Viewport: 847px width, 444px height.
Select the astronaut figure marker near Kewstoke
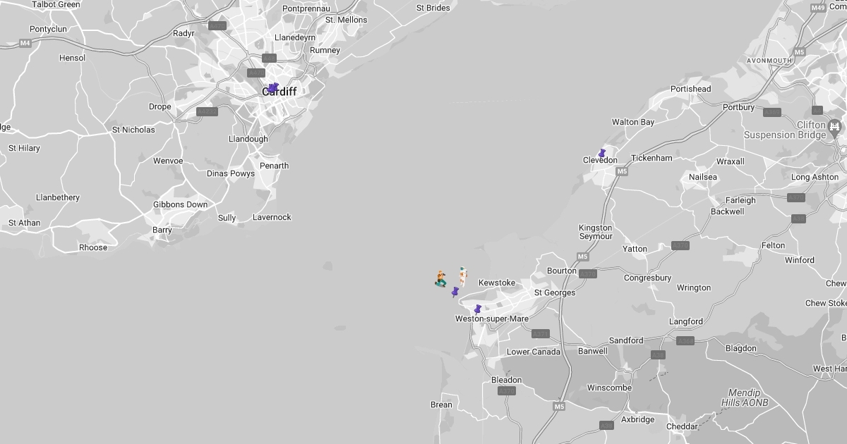click(x=462, y=275)
